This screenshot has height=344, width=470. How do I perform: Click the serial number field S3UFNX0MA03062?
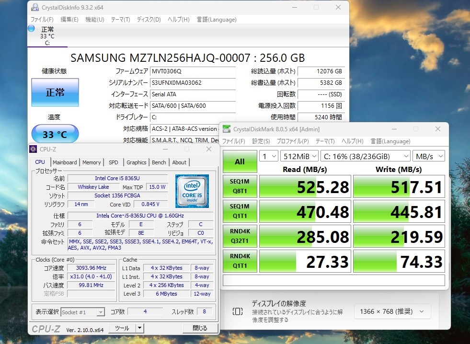click(193, 83)
